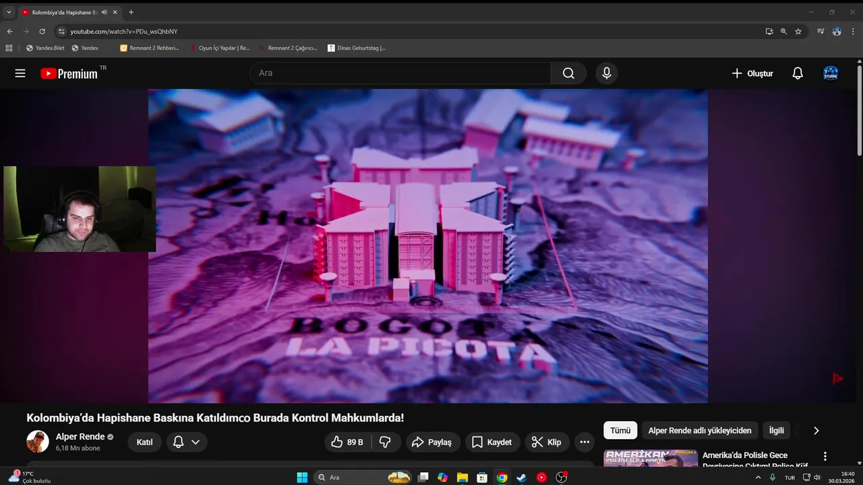Select Alper Rende adlı yükleyiciden chip
This screenshot has height=485, width=863.
700,430
